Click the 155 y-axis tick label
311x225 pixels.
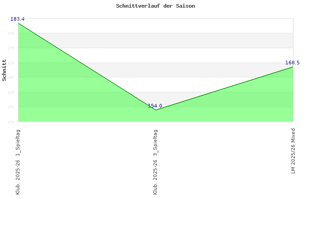(13, 107)
